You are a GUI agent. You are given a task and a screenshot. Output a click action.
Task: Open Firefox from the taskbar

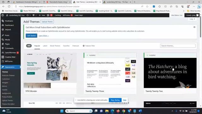coord(118,111)
